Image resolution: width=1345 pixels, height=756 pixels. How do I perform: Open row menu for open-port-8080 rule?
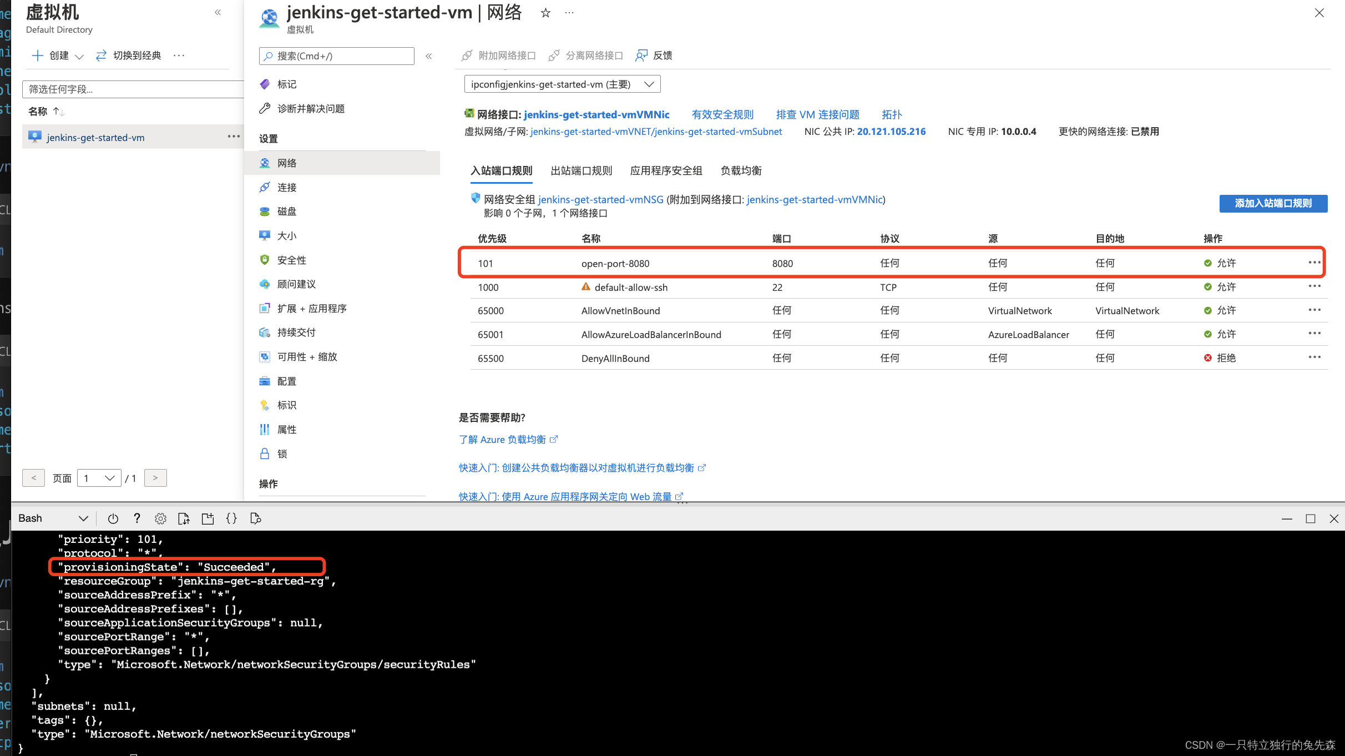(1314, 263)
